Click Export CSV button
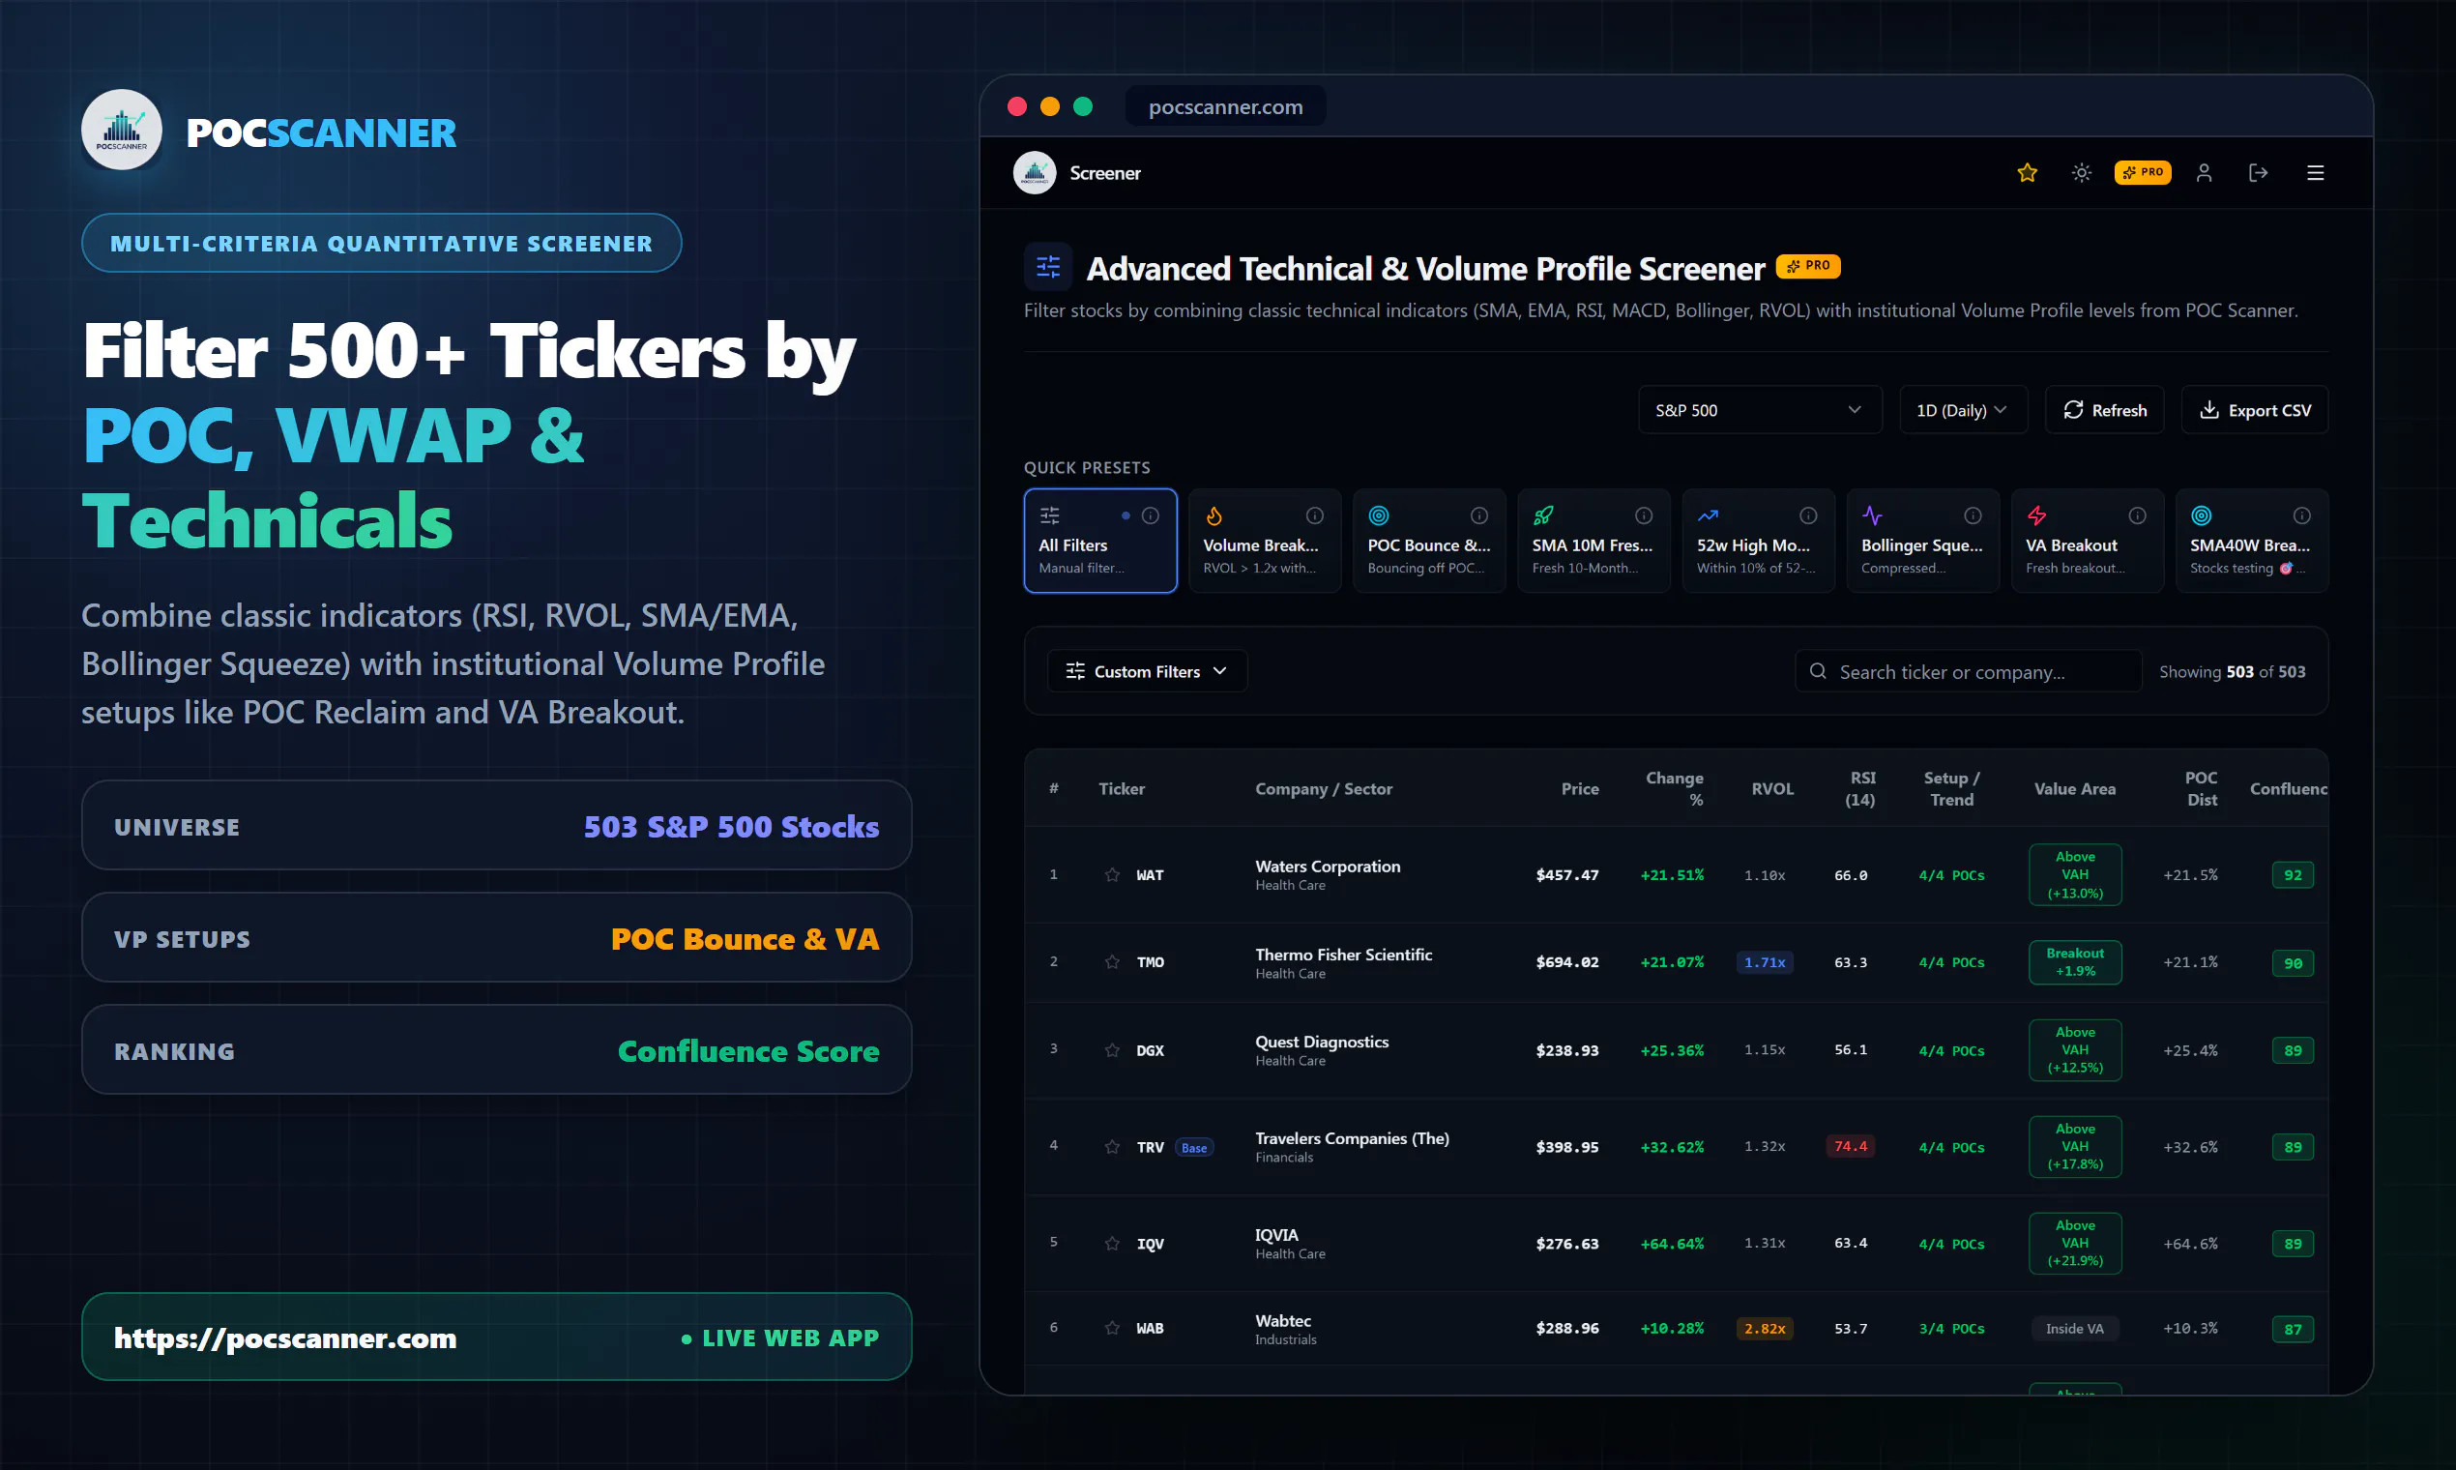 click(x=2254, y=410)
